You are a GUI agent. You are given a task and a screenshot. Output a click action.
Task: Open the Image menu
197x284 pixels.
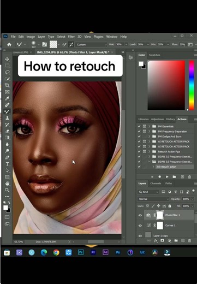pos(31,37)
